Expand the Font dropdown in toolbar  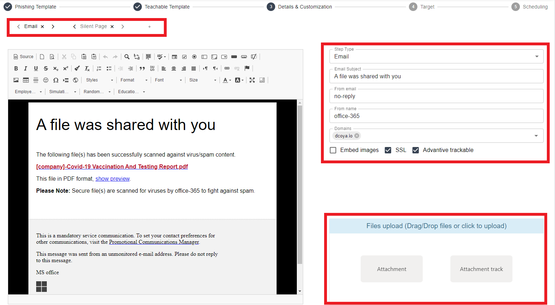[168, 80]
